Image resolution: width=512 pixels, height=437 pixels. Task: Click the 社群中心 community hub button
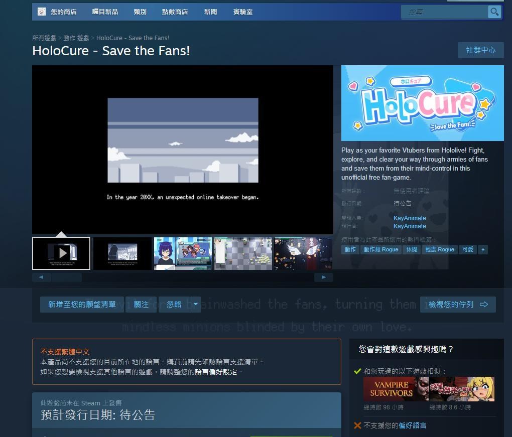480,50
